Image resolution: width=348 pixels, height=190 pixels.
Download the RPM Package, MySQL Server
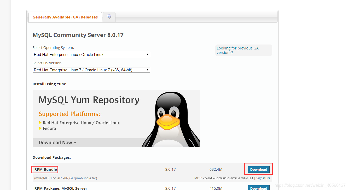(x=259, y=188)
